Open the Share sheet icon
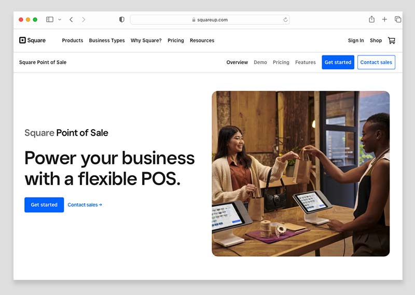415x295 pixels. pos(371,19)
